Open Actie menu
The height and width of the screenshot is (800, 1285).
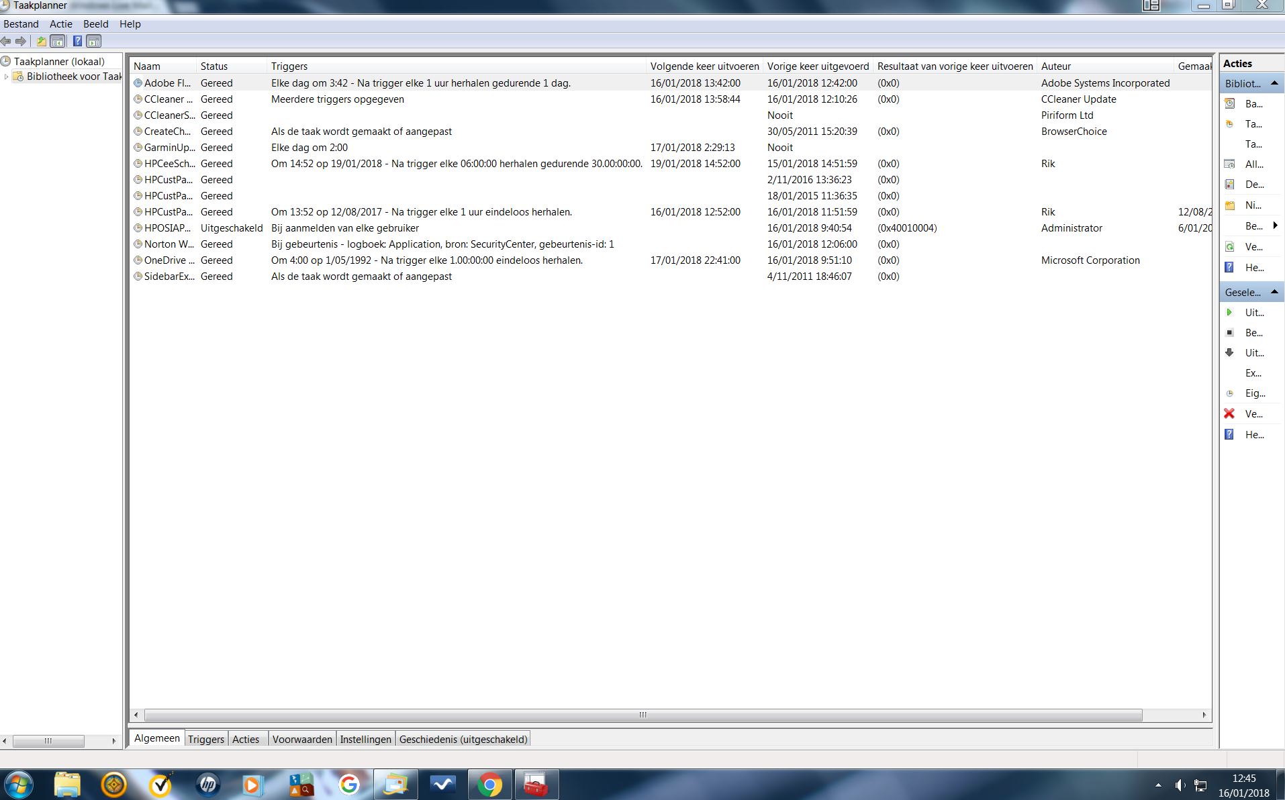point(61,24)
